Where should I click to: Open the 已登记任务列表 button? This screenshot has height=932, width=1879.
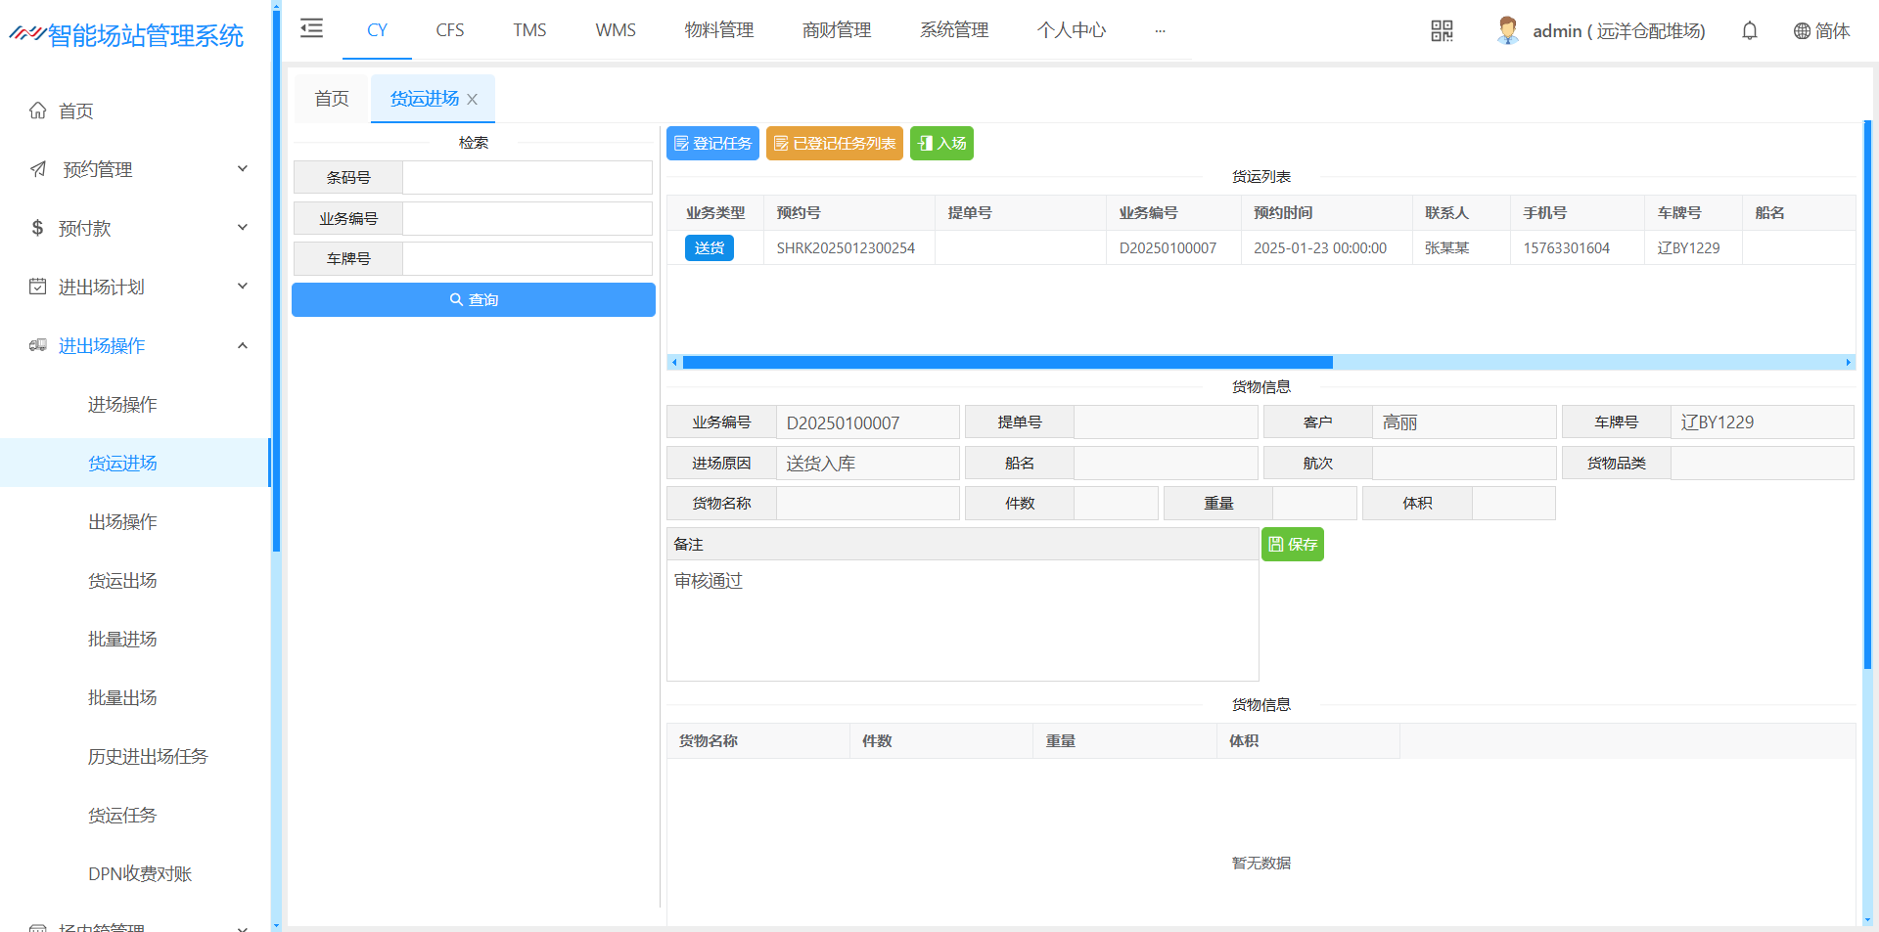(x=834, y=144)
